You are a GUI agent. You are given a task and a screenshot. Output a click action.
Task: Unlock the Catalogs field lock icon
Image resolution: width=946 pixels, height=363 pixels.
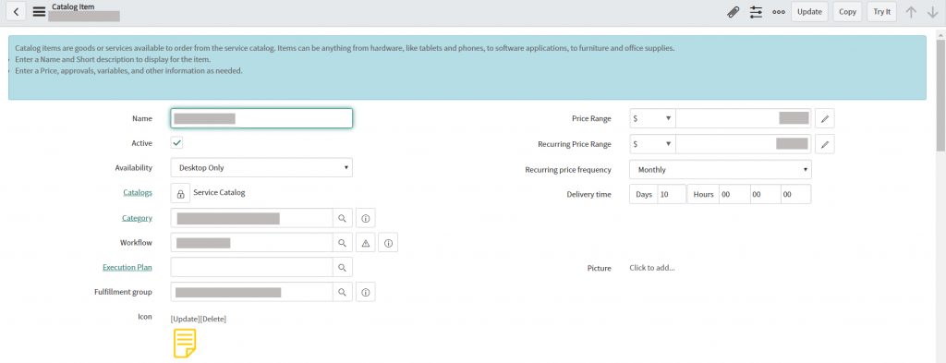point(180,194)
